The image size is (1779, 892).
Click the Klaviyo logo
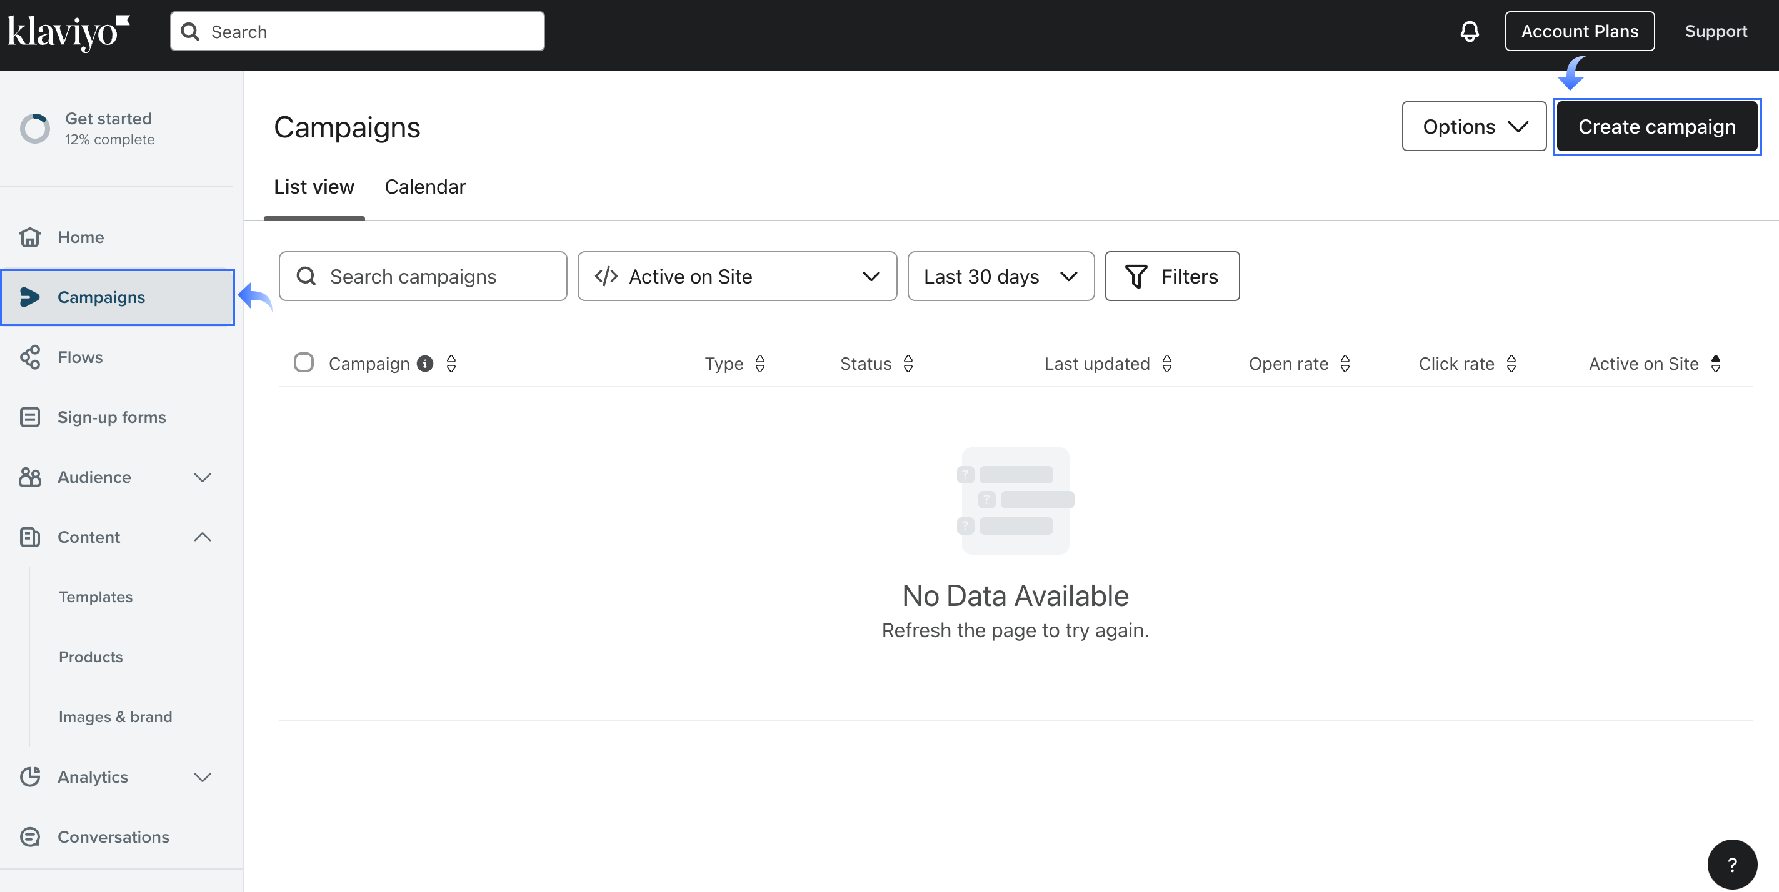click(x=68, y=32)
